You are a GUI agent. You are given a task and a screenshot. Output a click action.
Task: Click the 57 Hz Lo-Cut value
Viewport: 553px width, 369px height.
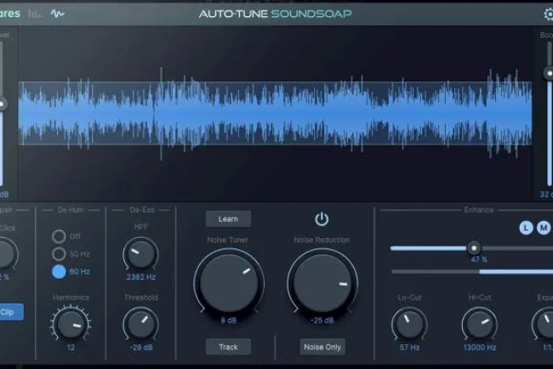[409, 348]
